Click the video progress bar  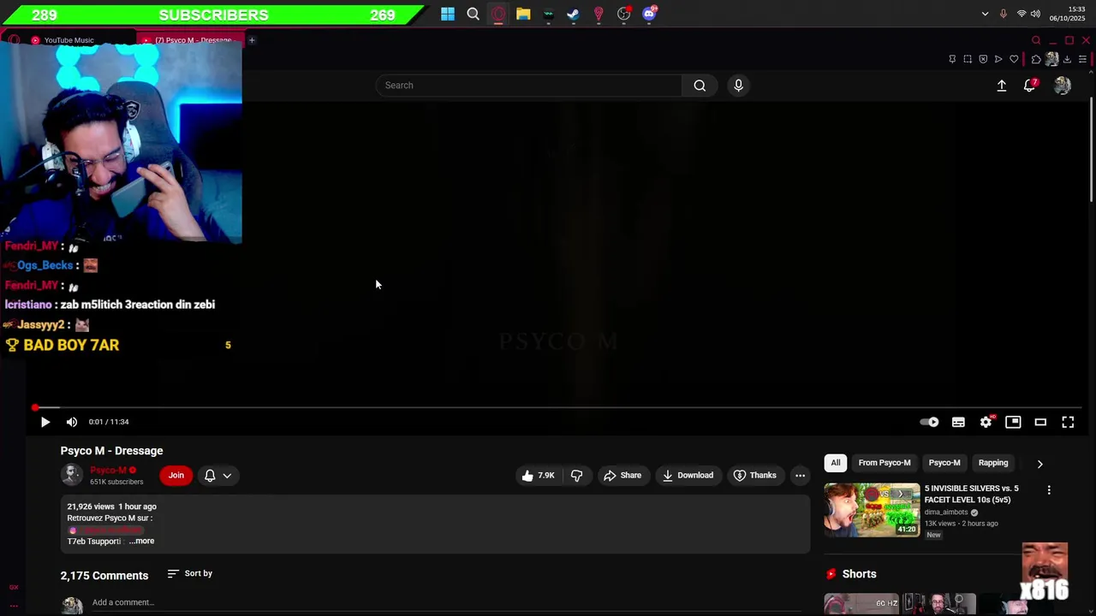click(557, 407)
